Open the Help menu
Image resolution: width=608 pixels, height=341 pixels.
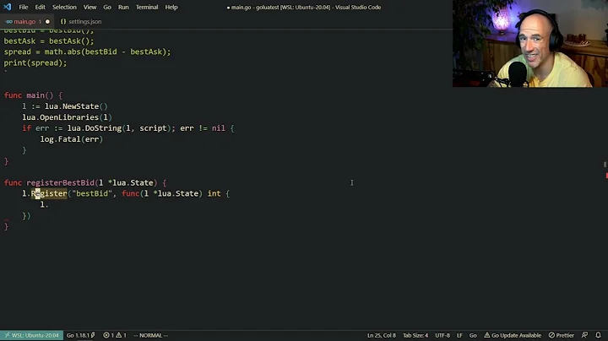click(171, 7)
